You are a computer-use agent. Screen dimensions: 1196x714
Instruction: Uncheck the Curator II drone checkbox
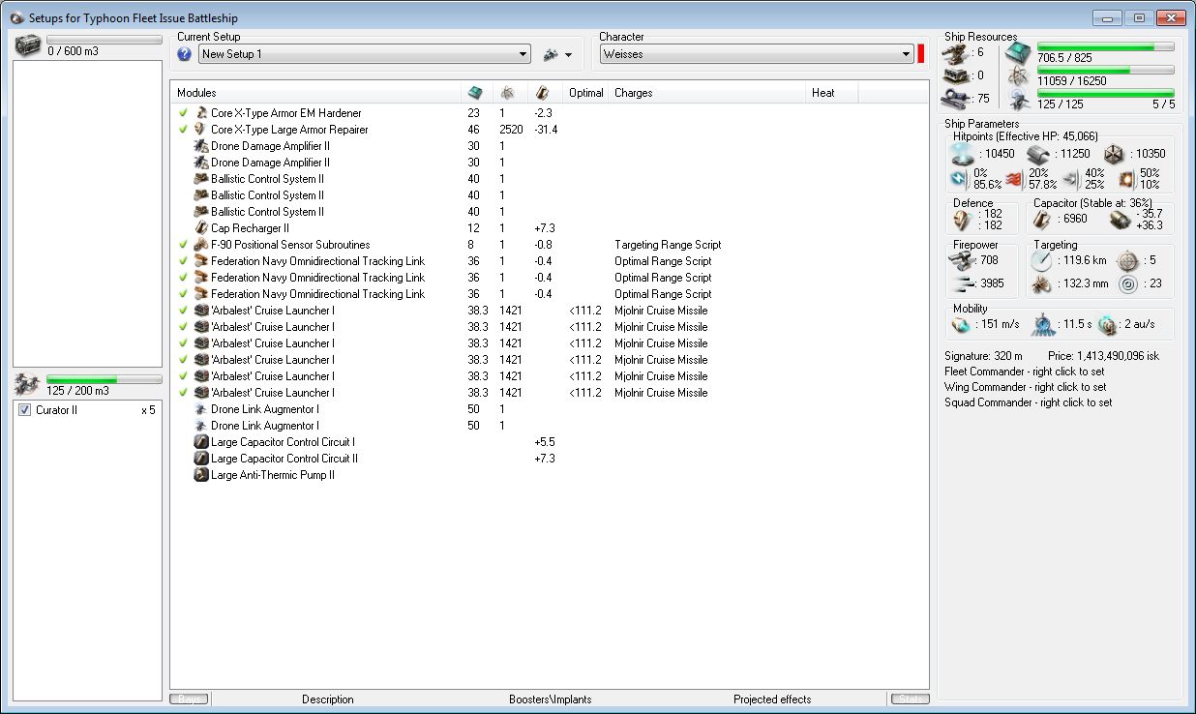coord(25,410)
